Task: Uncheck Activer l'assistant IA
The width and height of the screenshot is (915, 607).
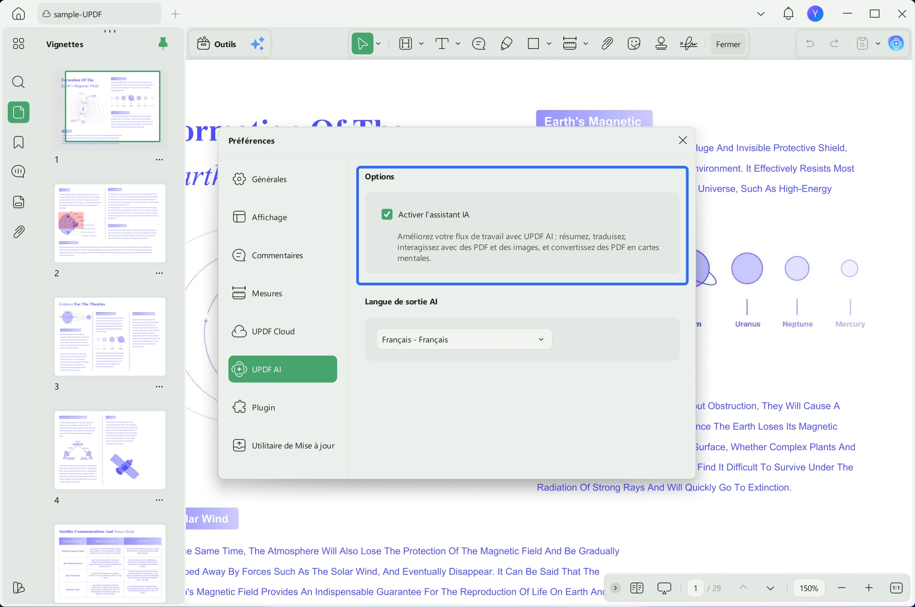Action: (387, 214)
